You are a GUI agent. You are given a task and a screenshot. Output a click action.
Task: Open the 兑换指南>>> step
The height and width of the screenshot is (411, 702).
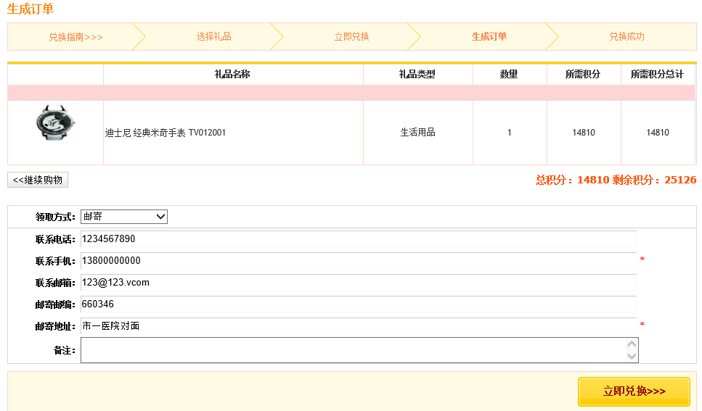75,37
